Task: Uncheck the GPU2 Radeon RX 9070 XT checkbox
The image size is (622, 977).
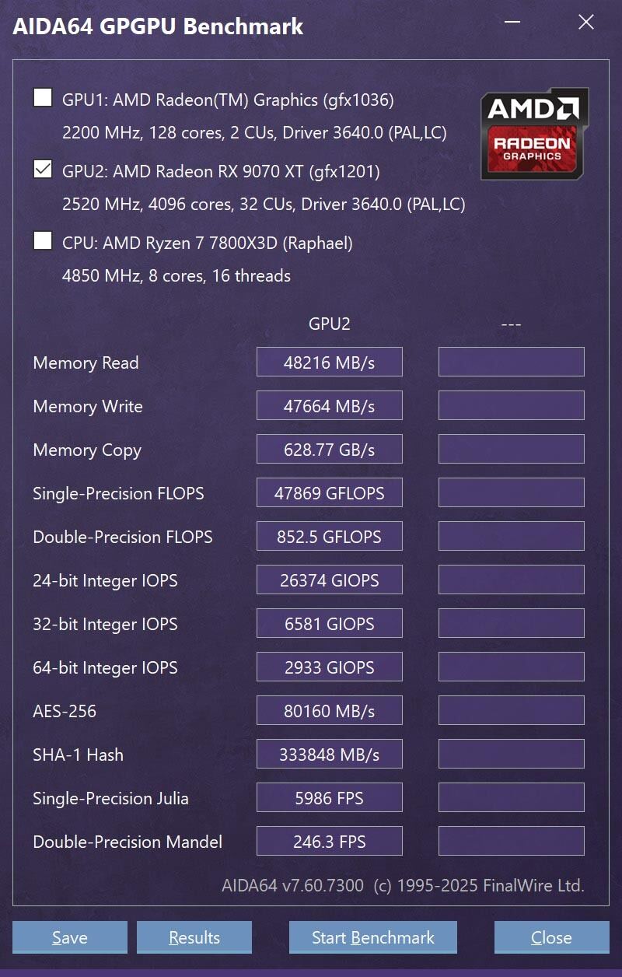Action: coord(43,169)
